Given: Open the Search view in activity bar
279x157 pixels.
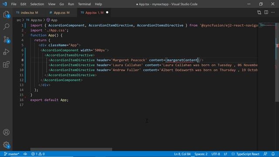Looking at the screenshot, I should point(6,27).
